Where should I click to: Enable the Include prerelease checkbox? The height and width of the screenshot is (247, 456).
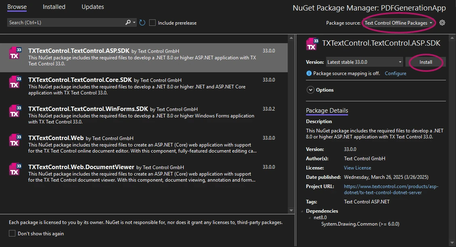[x=152, y=23]
